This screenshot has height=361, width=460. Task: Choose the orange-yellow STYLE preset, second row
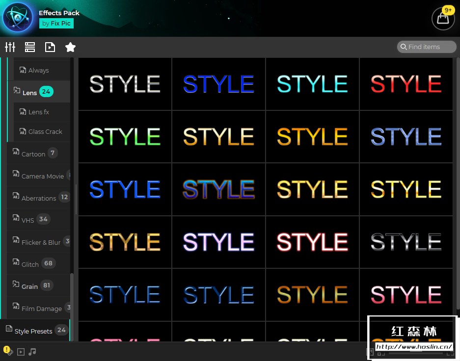pos(312,136)
